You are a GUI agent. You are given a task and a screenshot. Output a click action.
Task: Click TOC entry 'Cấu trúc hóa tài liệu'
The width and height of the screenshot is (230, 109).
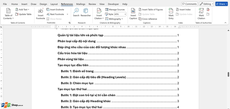tap(118, 53)
